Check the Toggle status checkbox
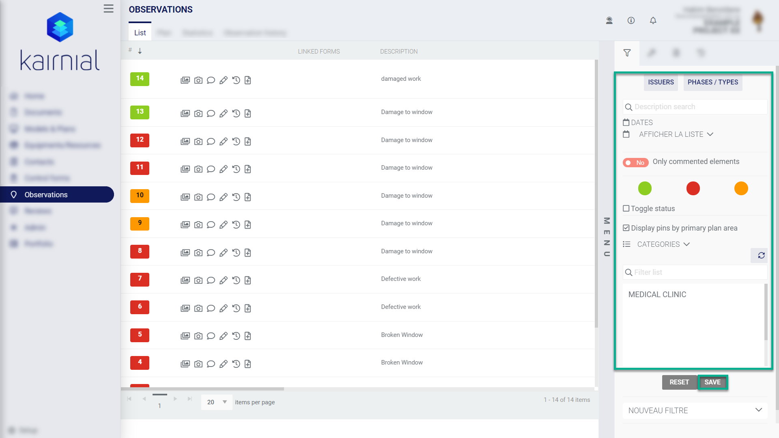This screenshot has height=438, width=779. pos(626,209)
